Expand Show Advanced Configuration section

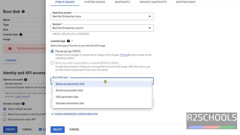pos(74,114)
